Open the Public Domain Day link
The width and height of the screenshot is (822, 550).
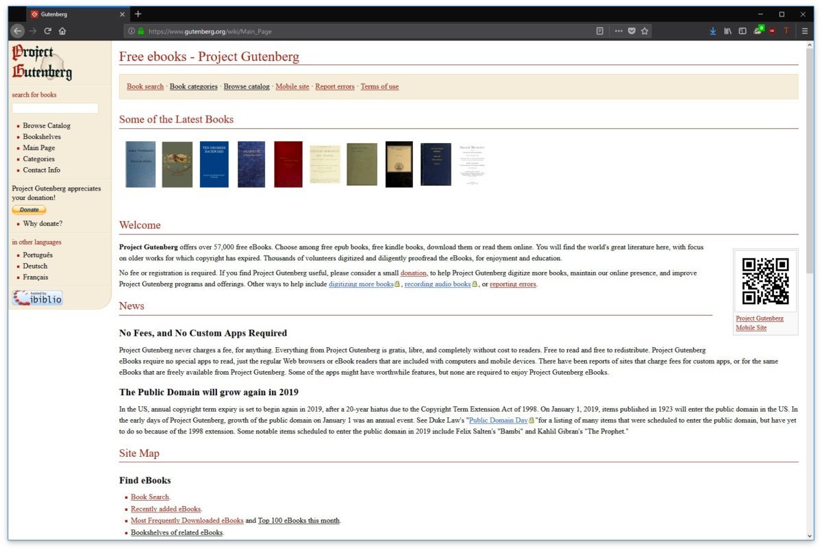coord(498,421)
